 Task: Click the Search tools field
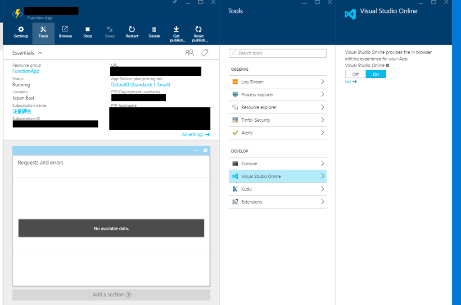(277, 53)
